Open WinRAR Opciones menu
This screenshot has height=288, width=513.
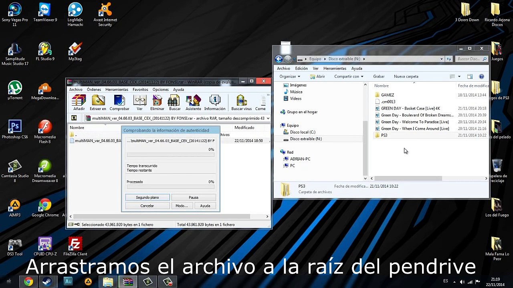[x=160, y=90]
